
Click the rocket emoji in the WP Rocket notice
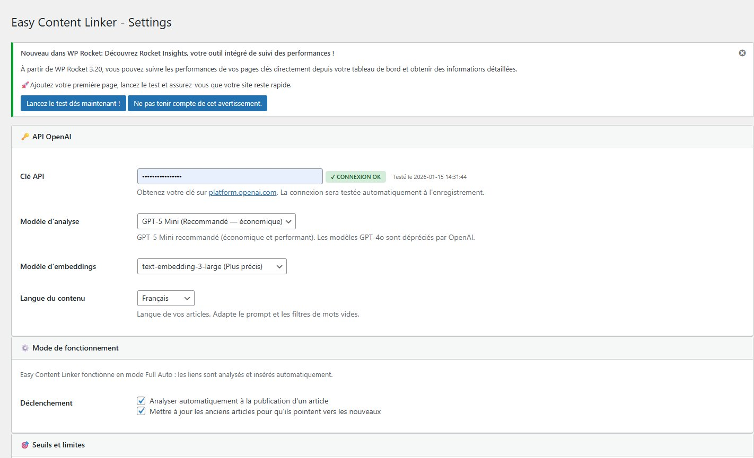coord(24,84)
